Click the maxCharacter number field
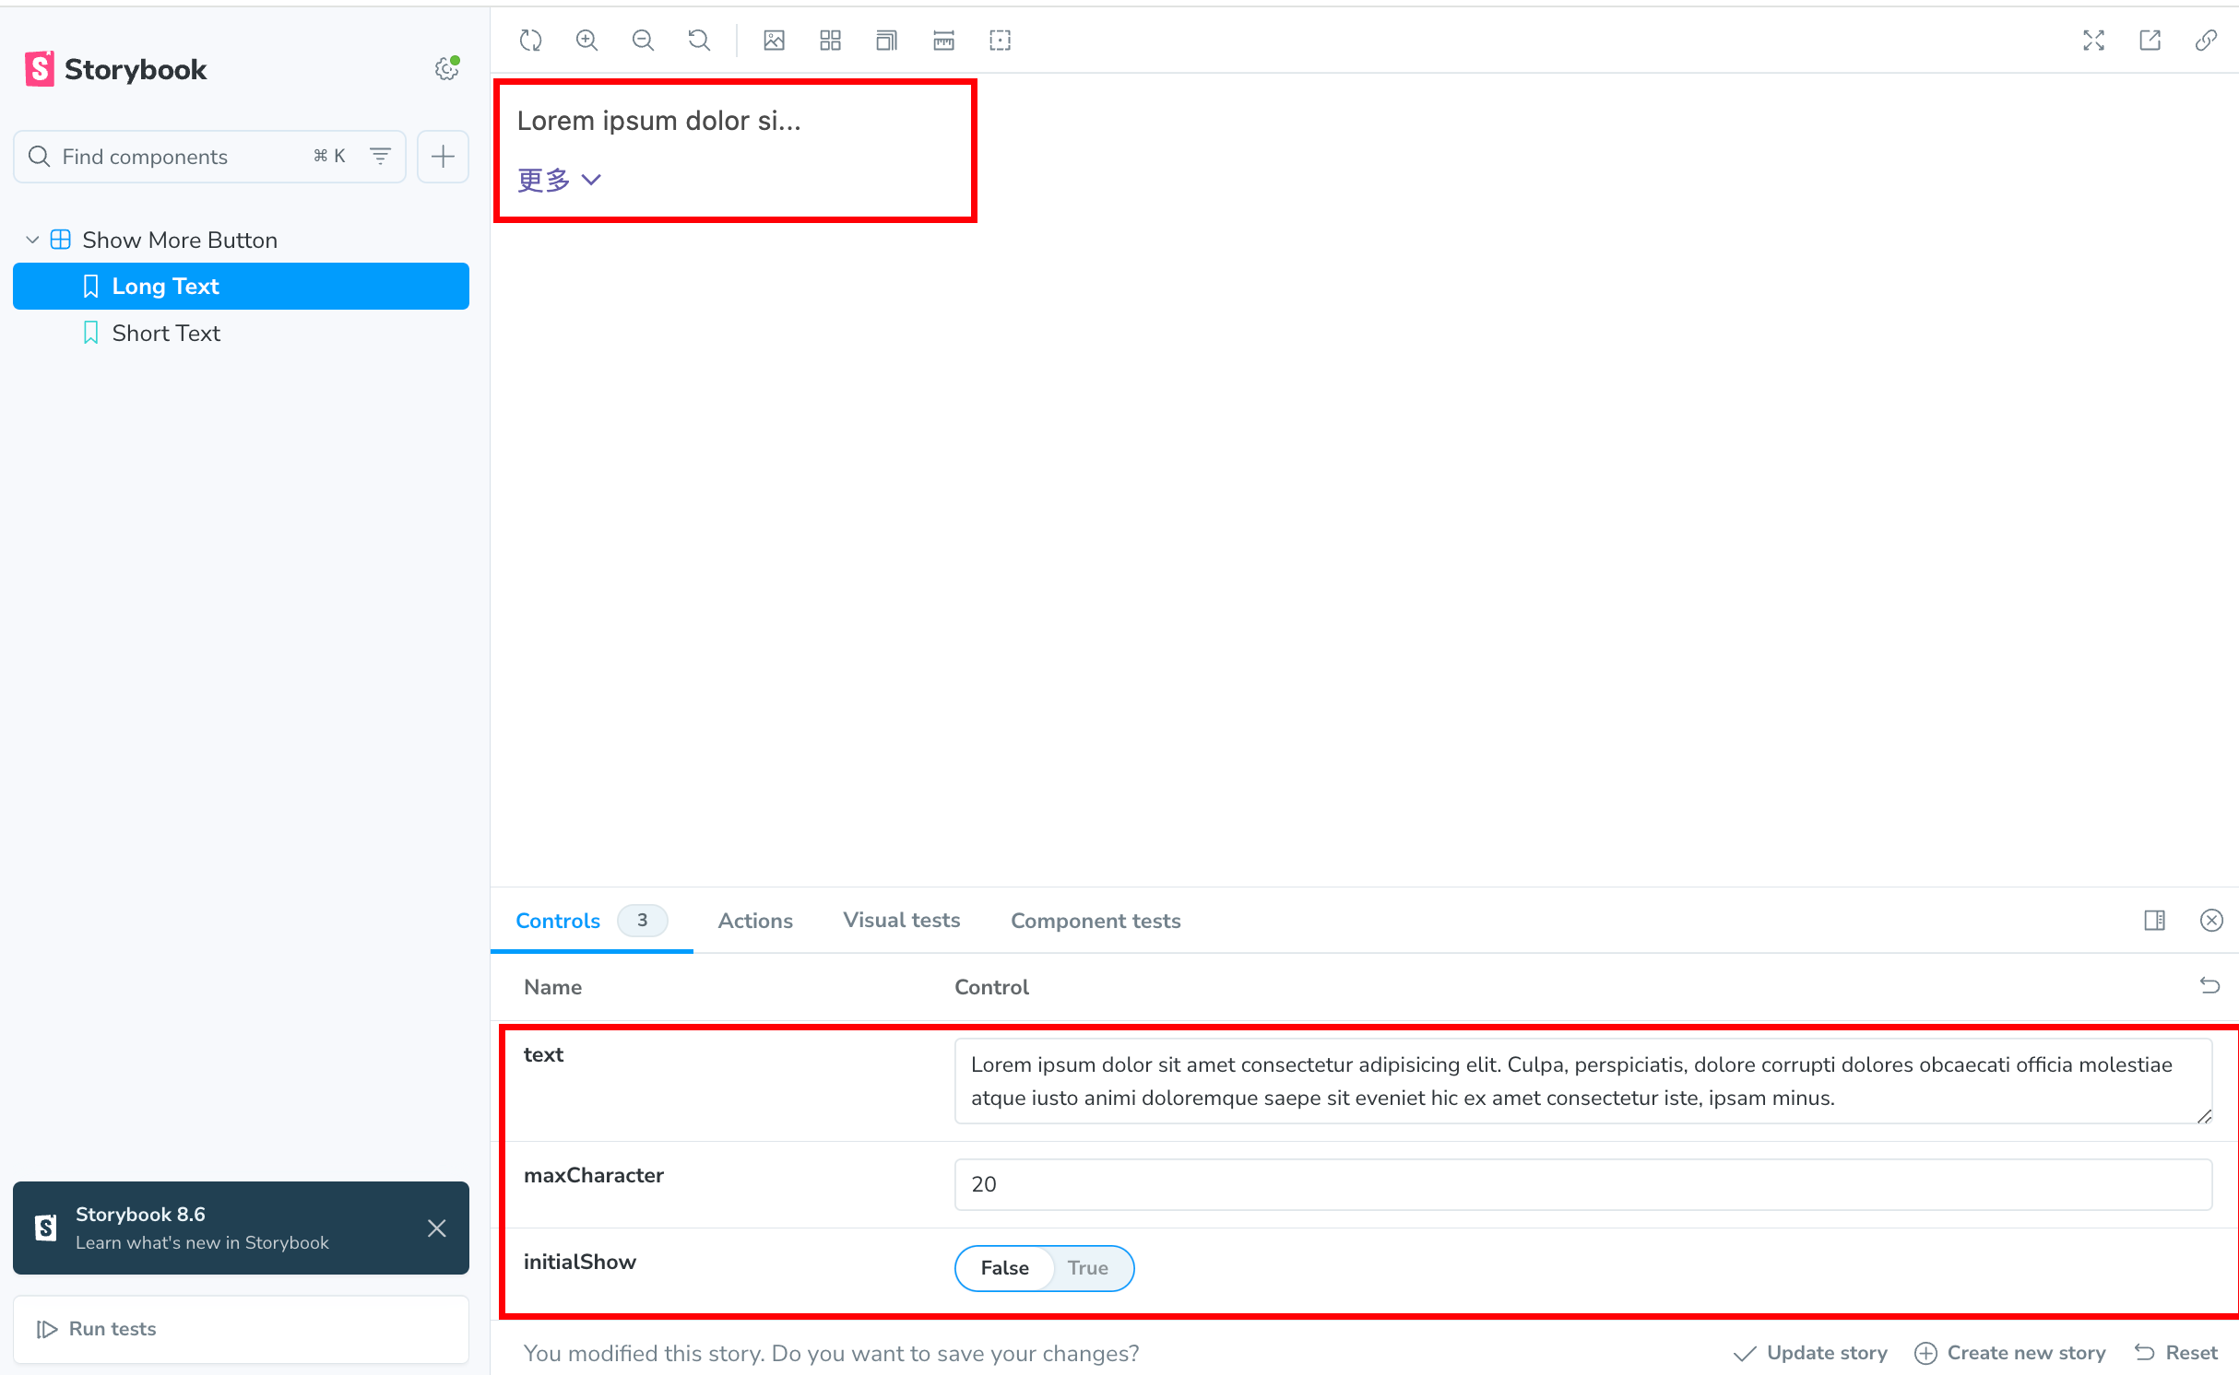 [1583, 1184]
